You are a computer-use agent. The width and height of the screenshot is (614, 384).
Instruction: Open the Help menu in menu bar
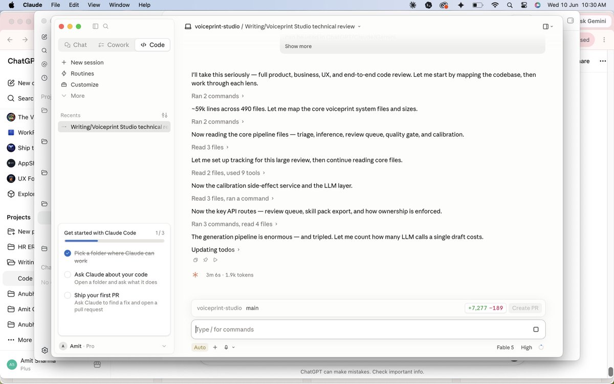144,5
